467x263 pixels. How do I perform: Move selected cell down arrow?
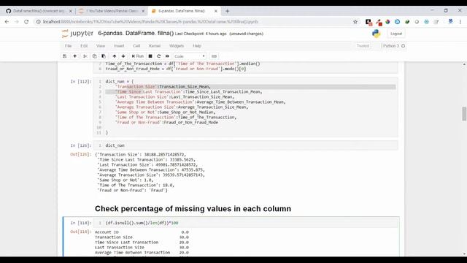pos(123,56)
